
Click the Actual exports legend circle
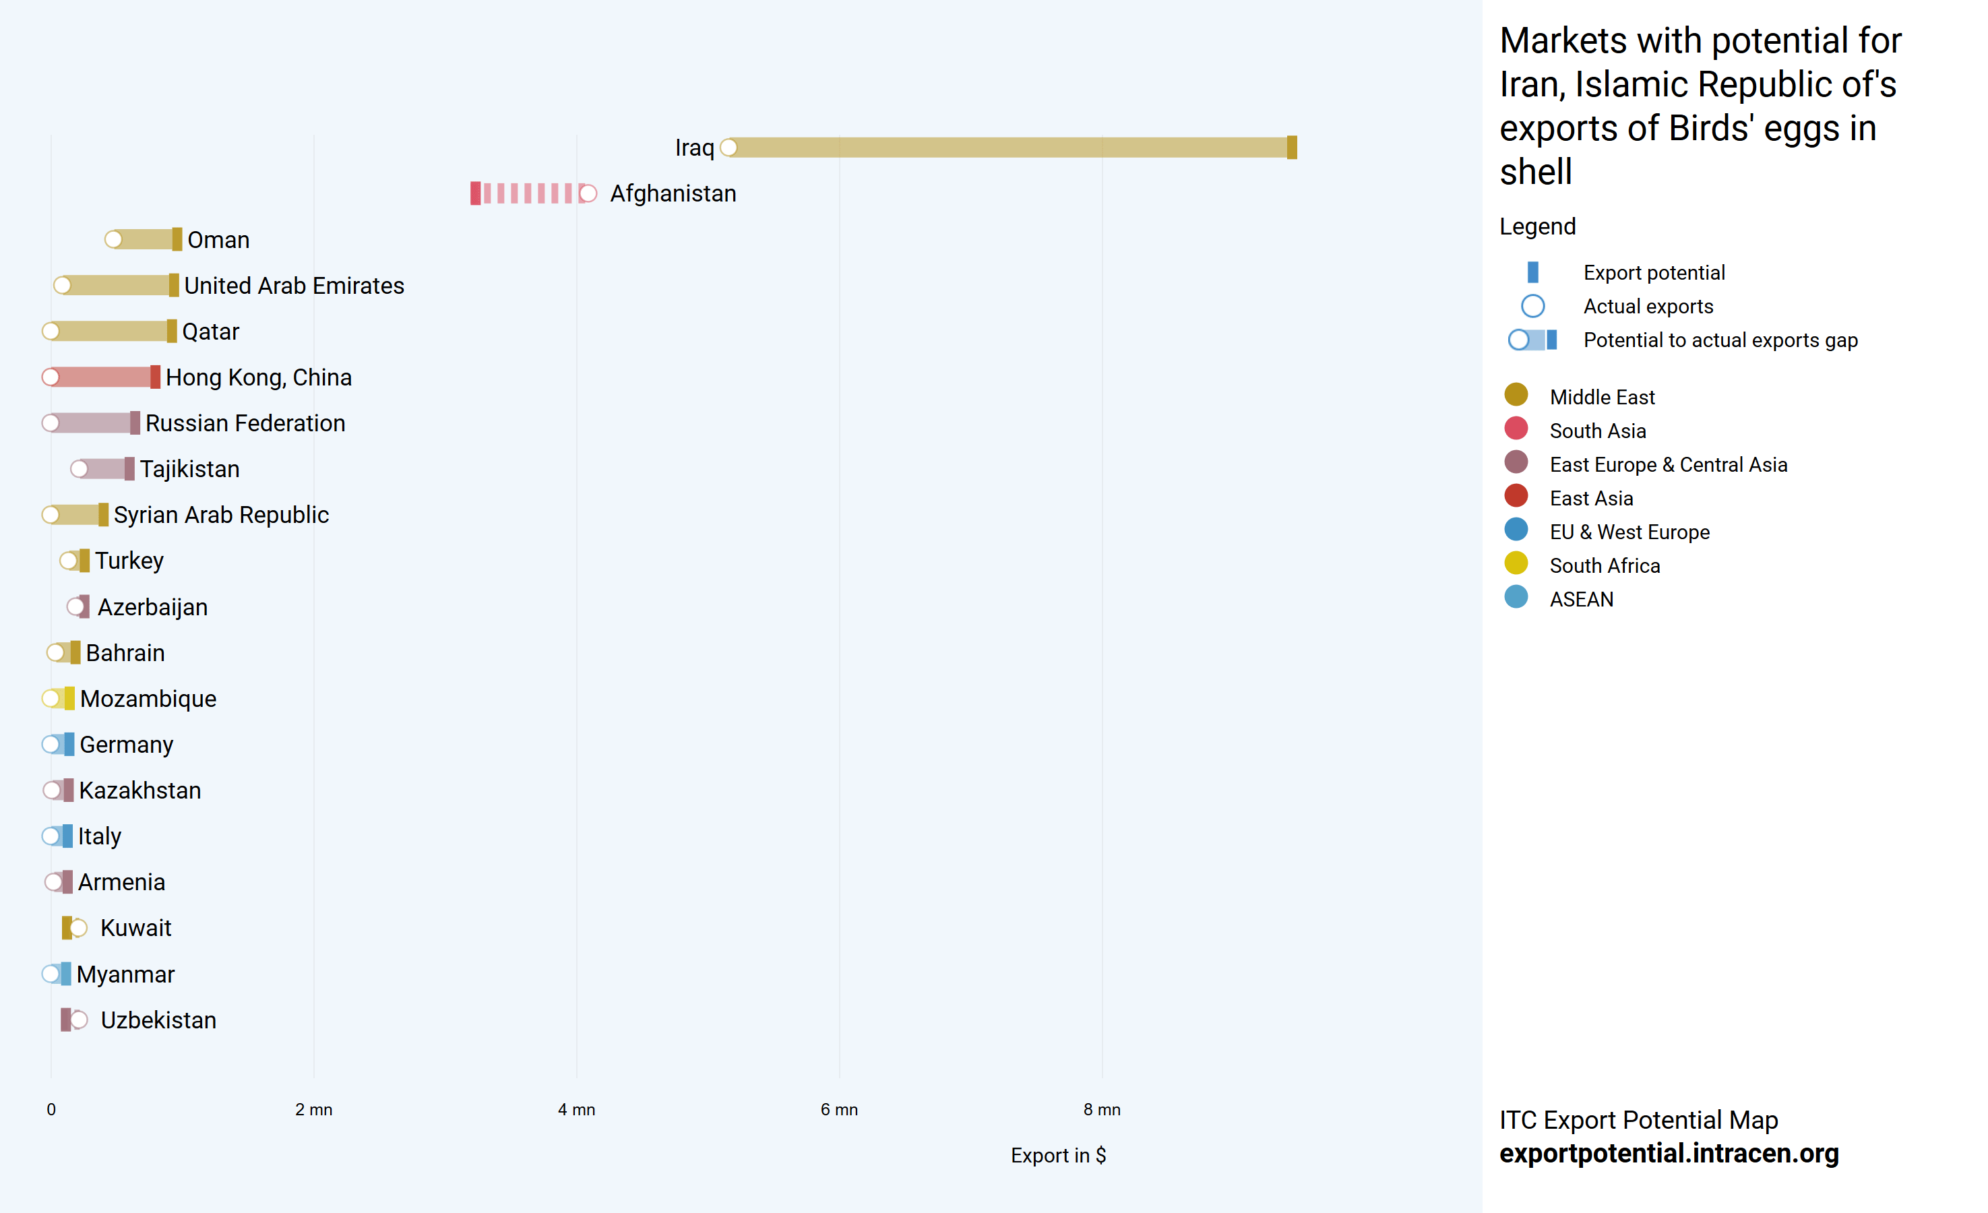(x=1533, y=307)
